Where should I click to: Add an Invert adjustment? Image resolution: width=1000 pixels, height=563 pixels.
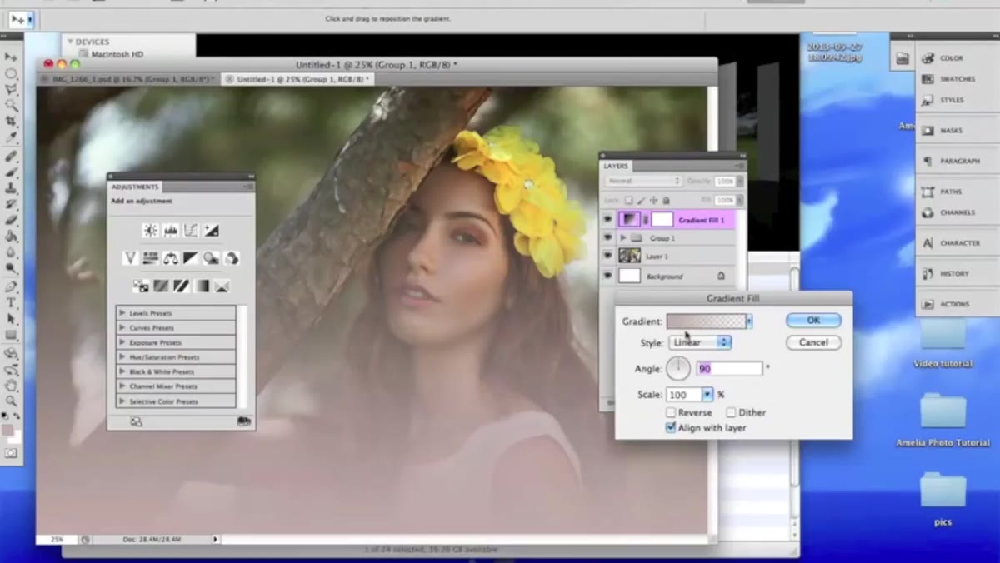(x=141, y=286)
